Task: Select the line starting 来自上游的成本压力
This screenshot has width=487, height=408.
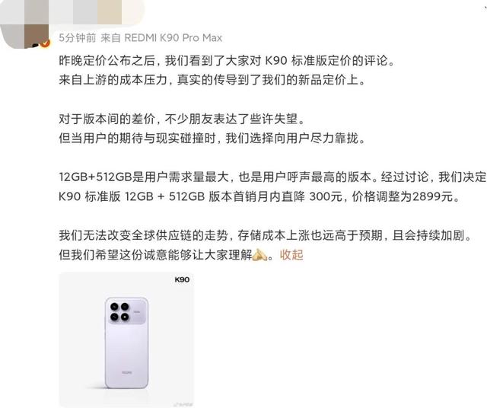Action: click(x=212, y=80)
